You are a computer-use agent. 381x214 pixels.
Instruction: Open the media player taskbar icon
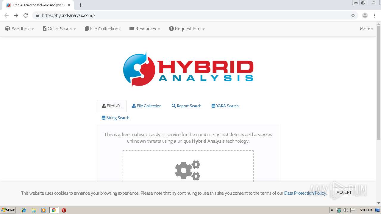point(44,210)
